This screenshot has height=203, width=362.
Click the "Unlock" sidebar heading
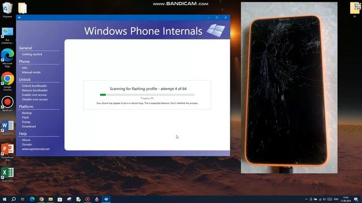pyautogui.click(x=25, y=80)
